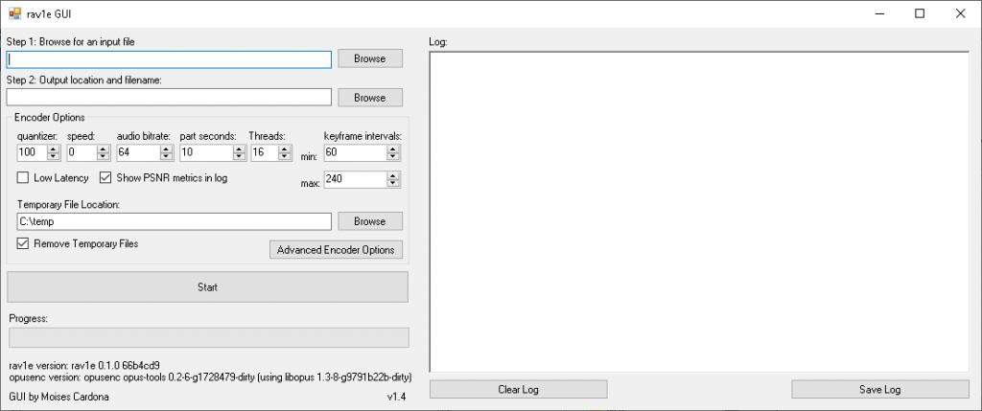Image resolution: width=982 pixels, height=411 pixels.
Task: Click the Encoder Options group label
Action: [50, 117]
